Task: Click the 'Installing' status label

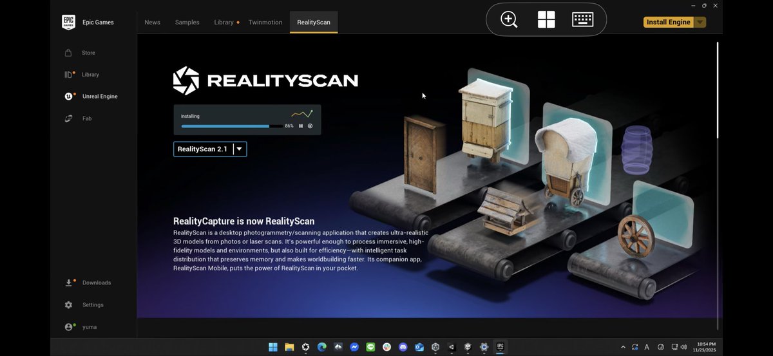Action: tap(190, 117)
